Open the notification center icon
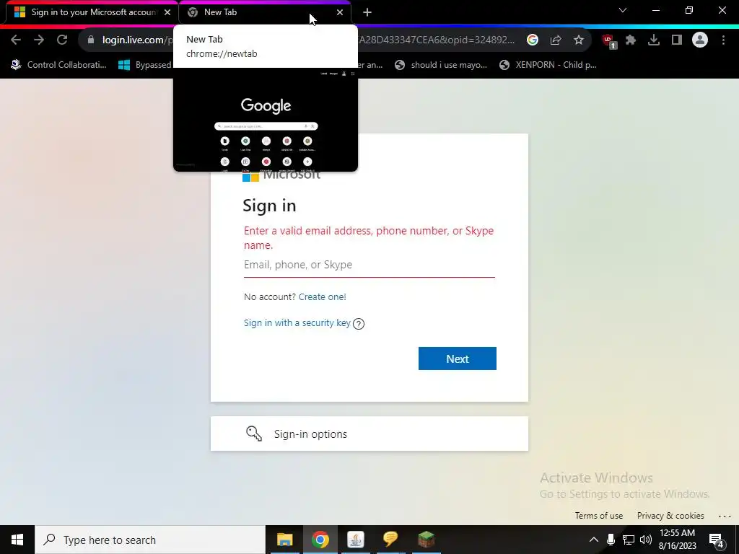This screenshot has height=554, width=739. [717, 540]
